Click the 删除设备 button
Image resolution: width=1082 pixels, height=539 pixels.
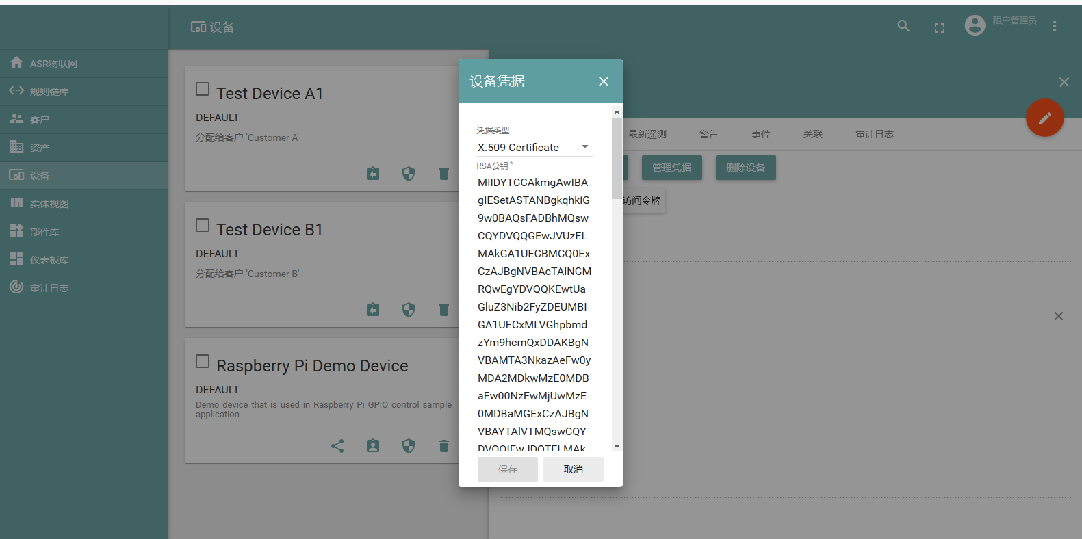746,168
